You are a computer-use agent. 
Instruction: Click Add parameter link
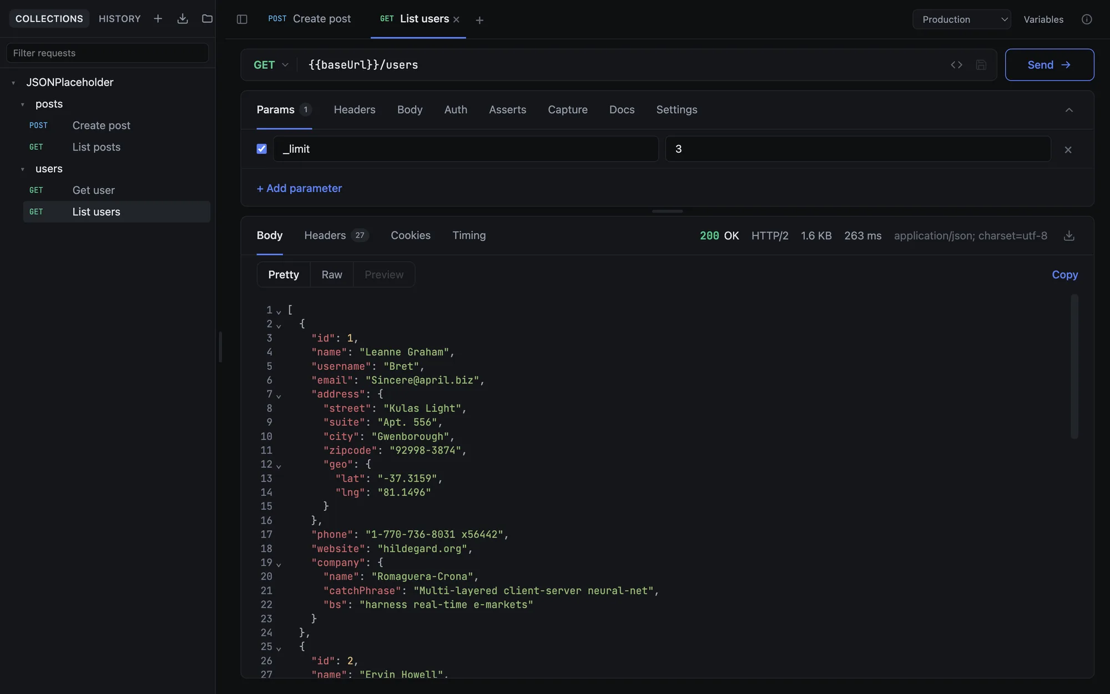click(x=299, y=188)
